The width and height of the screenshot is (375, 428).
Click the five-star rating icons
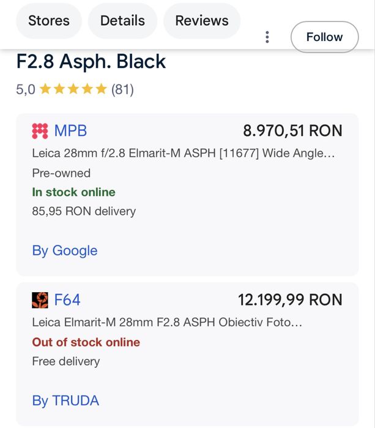(x=73, y=89)
